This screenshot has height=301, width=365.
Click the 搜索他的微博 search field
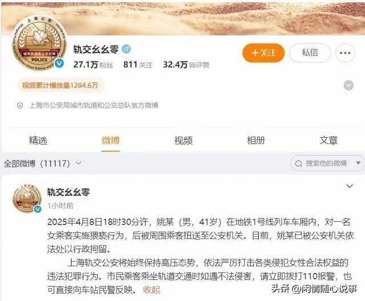(326, 163)
